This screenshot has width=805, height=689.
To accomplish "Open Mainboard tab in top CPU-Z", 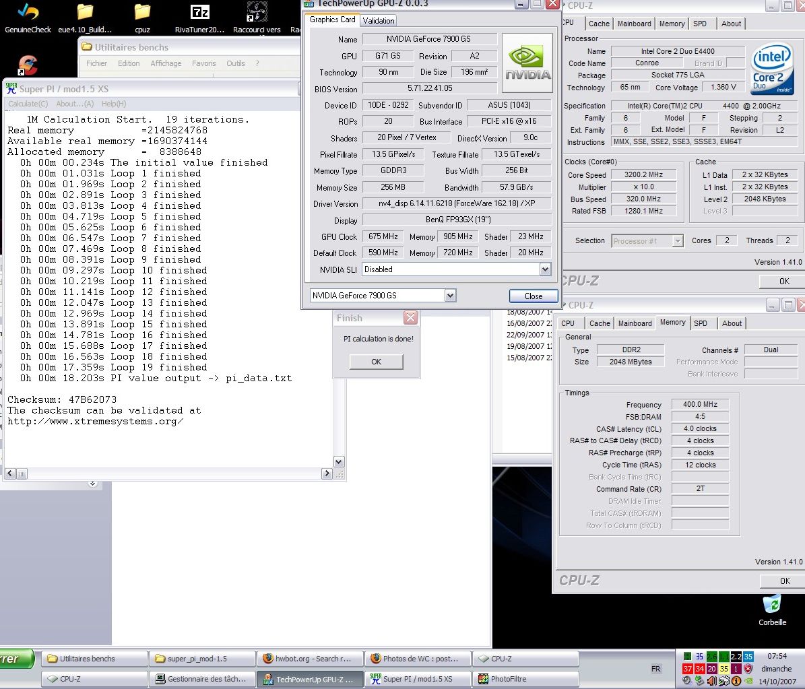I will 634,24.
